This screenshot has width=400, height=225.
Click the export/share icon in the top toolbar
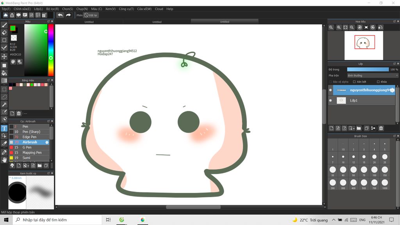point(12,15)
